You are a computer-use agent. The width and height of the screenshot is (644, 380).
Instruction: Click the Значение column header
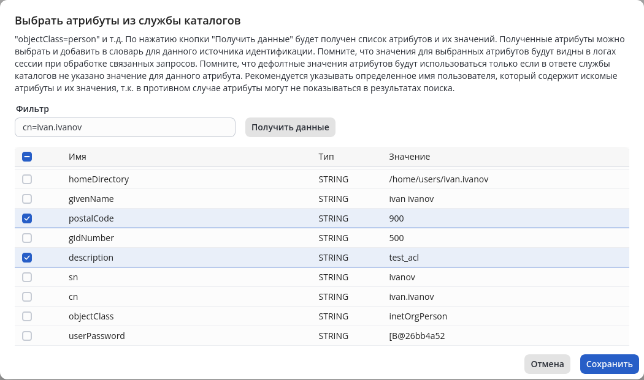coord(409,157)
